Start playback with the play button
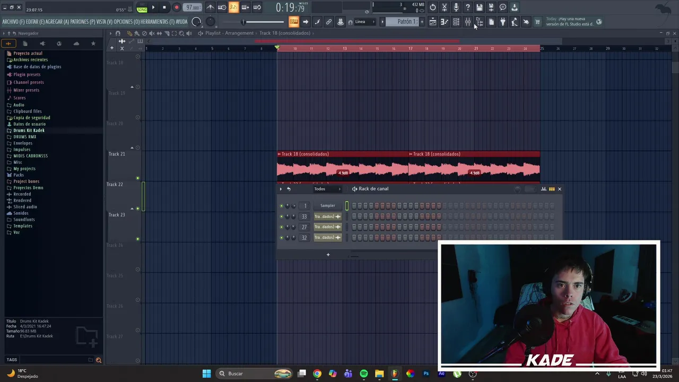679x382 pixels. click(153, 7)
